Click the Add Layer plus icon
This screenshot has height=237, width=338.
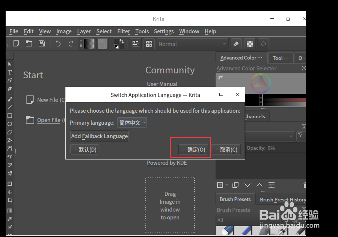pyautogui.click(x=220, y=185)
